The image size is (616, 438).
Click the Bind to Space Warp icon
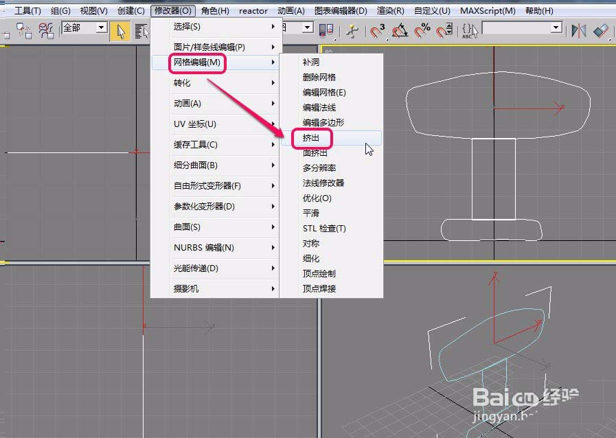click(47, 30)
